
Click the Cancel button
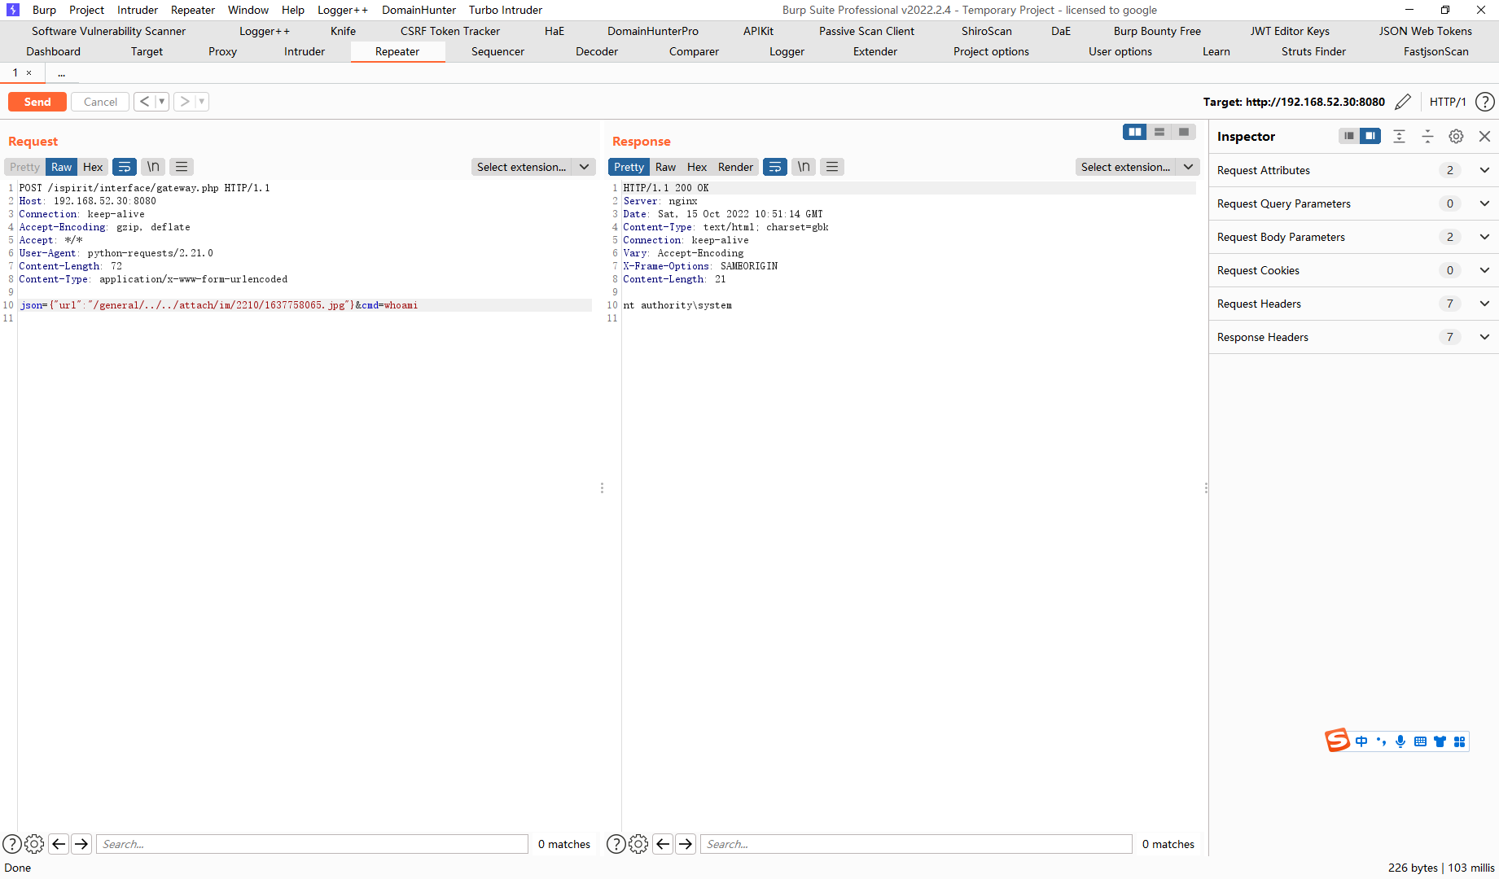click(x=100, y=102)
